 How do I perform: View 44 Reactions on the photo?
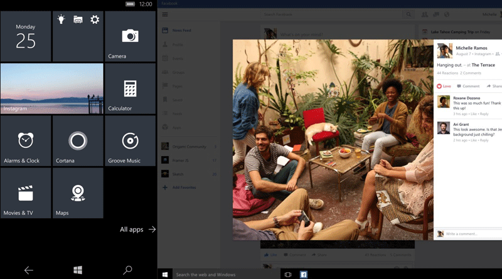point(447,73)
